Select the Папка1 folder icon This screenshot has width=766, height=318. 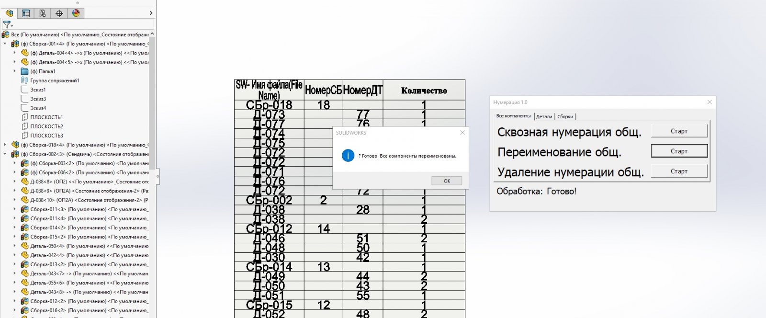[25, 71]
